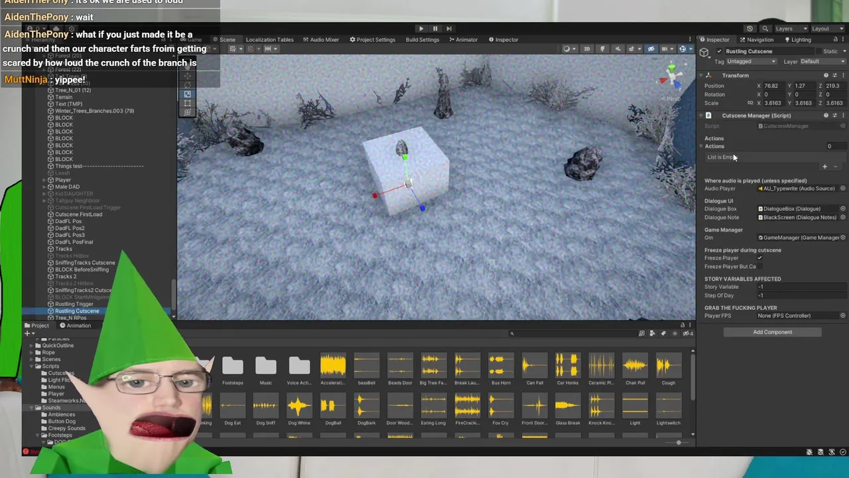849x478 pixels.
Task: Toggle the Rustling Cutscene active checkbox
Action: pos(719,52)
